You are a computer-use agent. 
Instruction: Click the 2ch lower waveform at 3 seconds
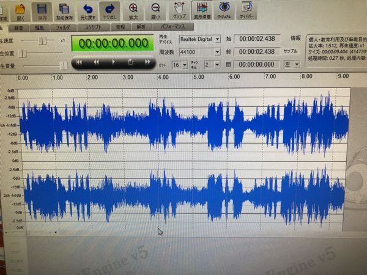124,196
